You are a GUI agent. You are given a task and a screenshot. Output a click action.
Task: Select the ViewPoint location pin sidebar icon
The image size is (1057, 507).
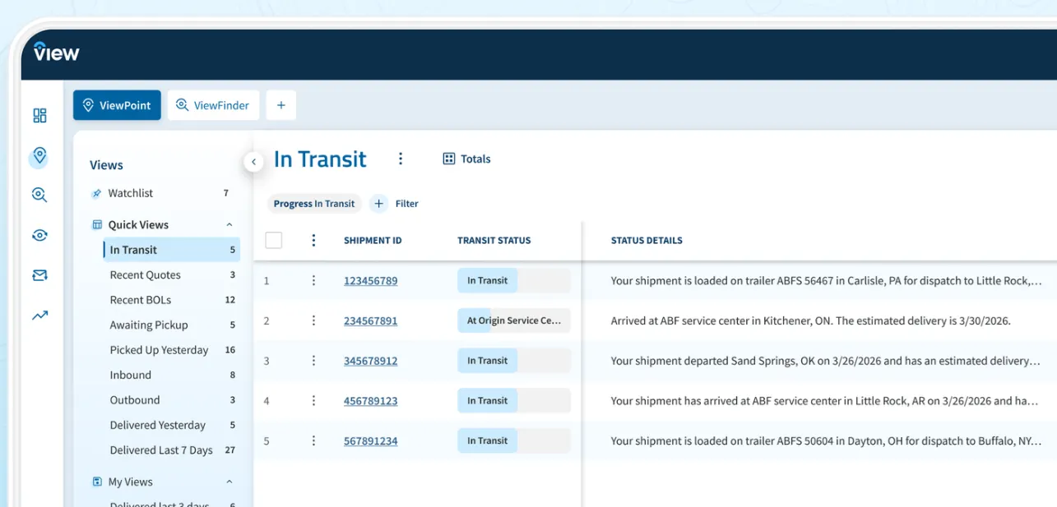pos(39,156)
